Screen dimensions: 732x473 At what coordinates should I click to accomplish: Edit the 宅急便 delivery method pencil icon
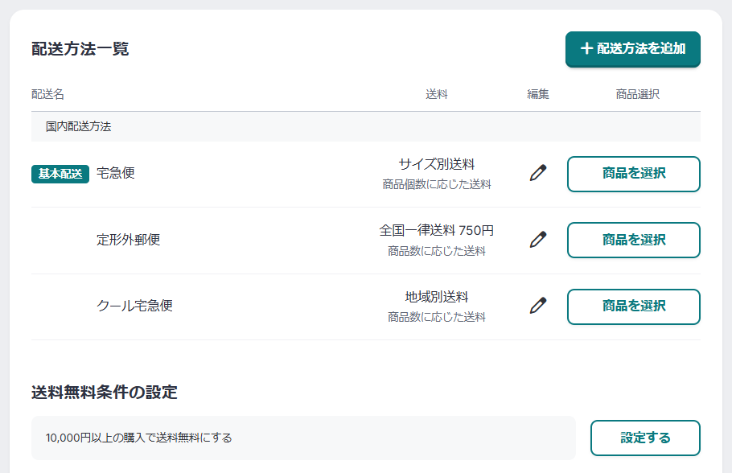tap(538, 173)
